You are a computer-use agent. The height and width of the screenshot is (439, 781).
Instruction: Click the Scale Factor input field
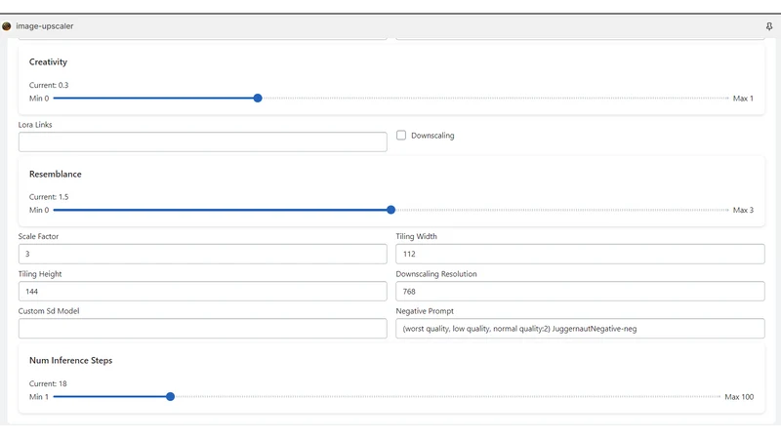coord(203,254)
